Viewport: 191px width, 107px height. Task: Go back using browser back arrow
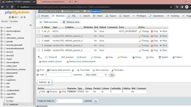click(2, 7)
